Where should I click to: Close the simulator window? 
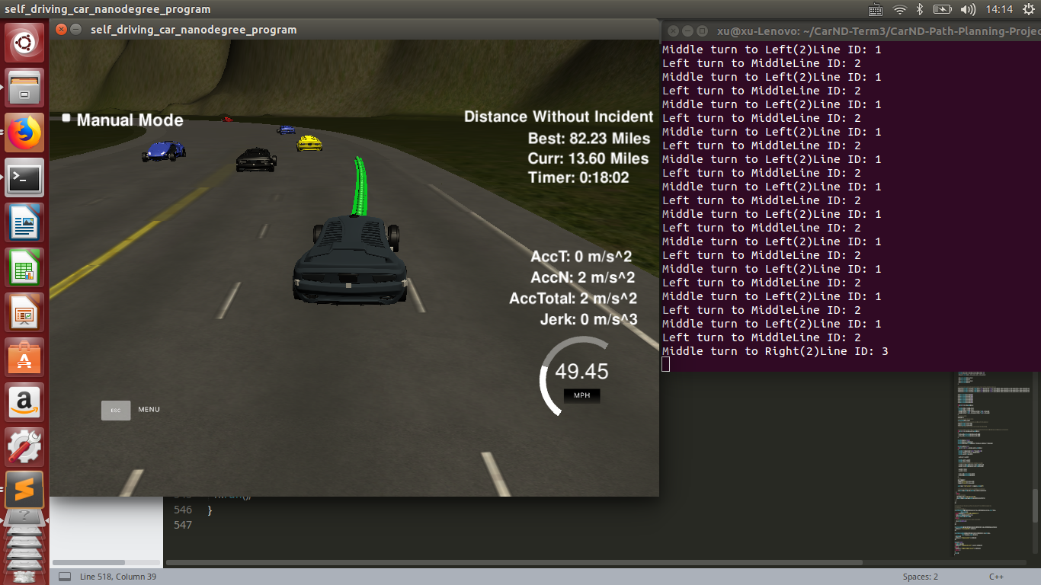pyautogui.click(x=61, y=30)
